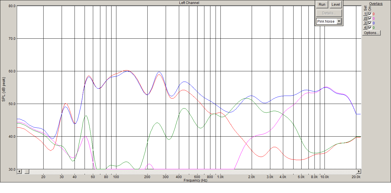Click the horizontal scrollbar left arrow
The height and width of the screenshot is (193, 391).
pos(19,172)
